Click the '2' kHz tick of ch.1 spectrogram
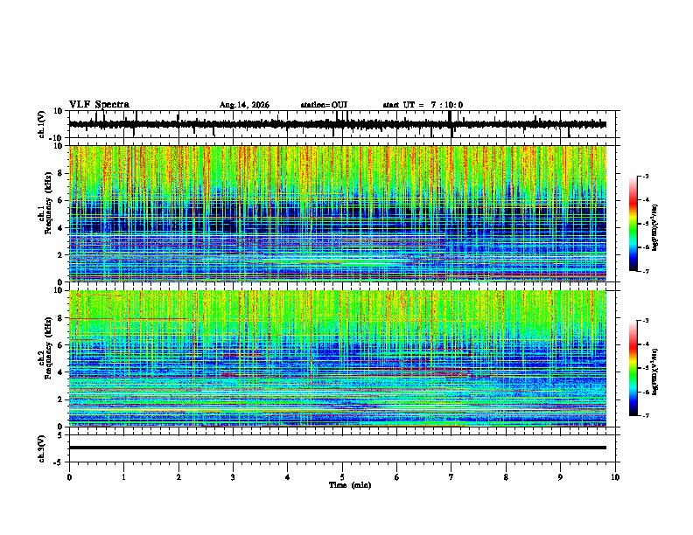693x535 pixels. pos(60,255)
